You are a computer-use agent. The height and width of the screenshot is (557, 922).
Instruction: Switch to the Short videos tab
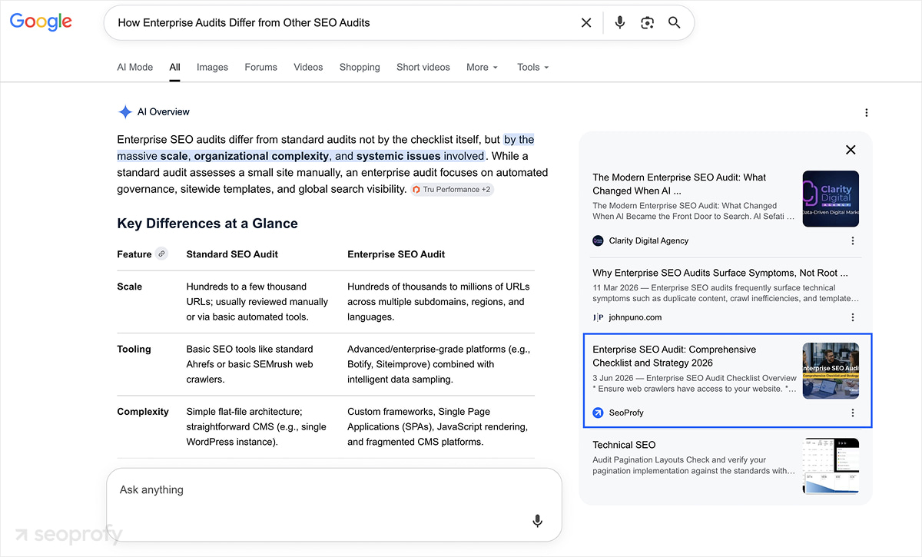click(x=423, y=67)
